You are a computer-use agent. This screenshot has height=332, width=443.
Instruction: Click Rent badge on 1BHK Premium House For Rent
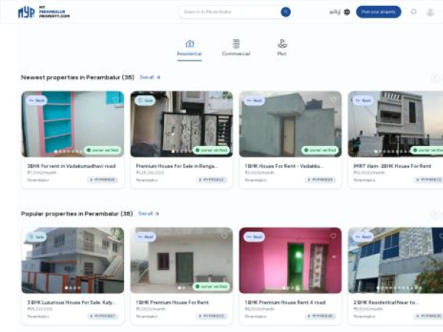145,237
